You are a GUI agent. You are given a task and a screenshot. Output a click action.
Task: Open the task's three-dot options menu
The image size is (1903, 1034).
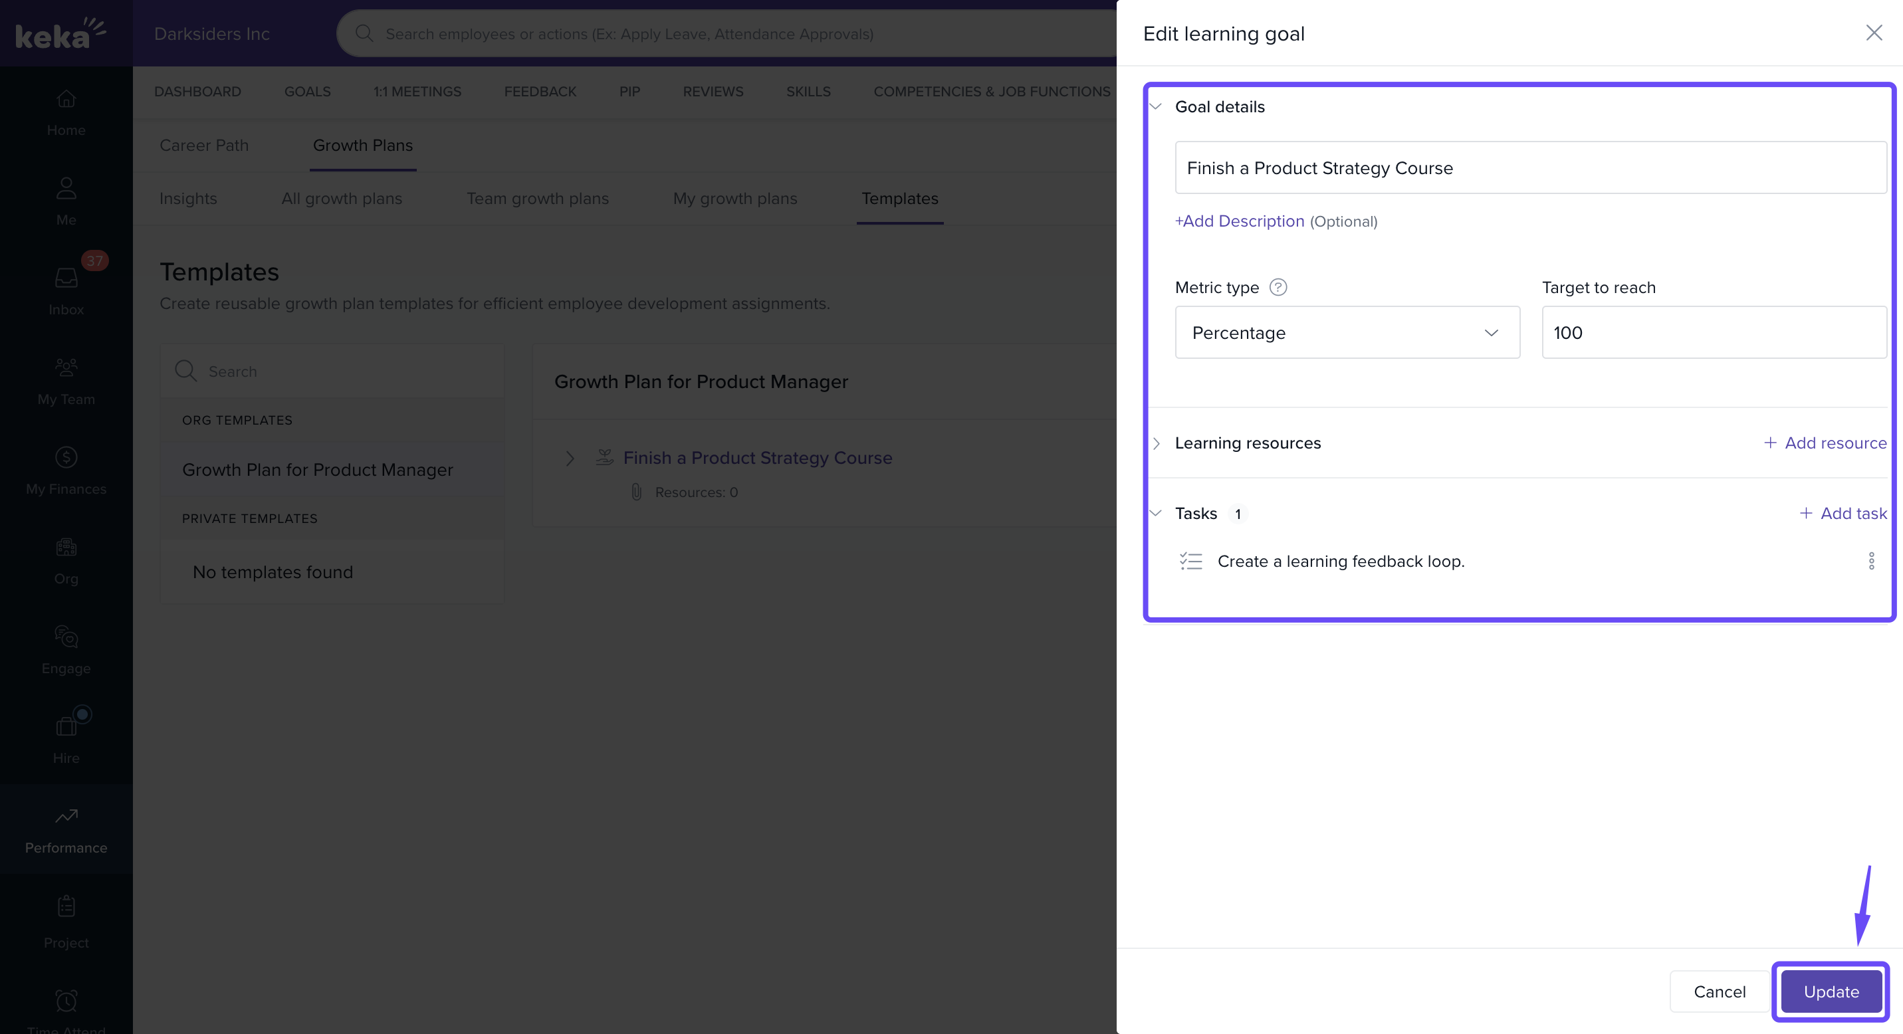point(1870,562)
